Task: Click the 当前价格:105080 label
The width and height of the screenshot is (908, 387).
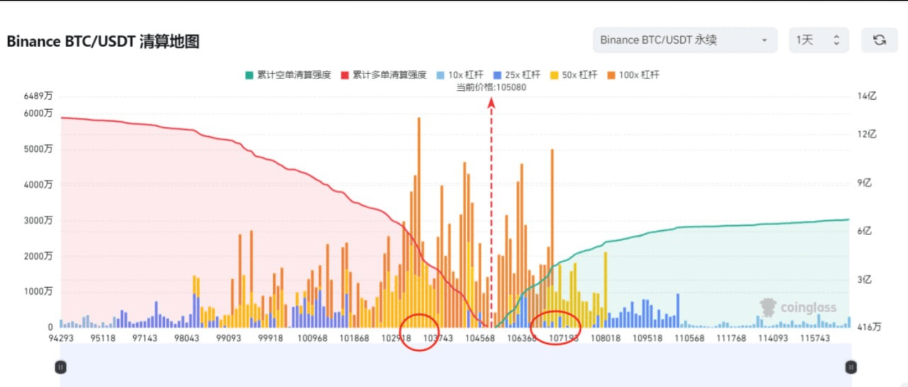Action: [491, 88]
